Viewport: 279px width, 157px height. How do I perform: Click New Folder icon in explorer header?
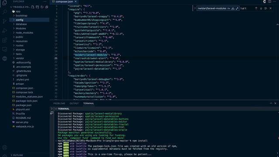coord(37,7)
